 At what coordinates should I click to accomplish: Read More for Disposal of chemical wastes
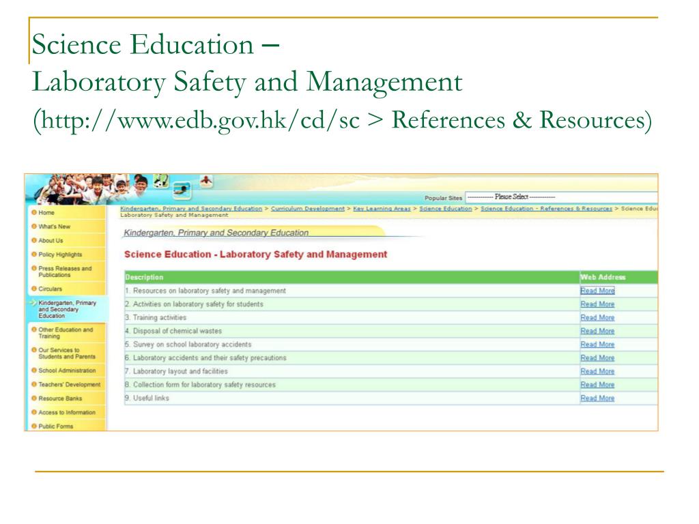tap(597, 331)
